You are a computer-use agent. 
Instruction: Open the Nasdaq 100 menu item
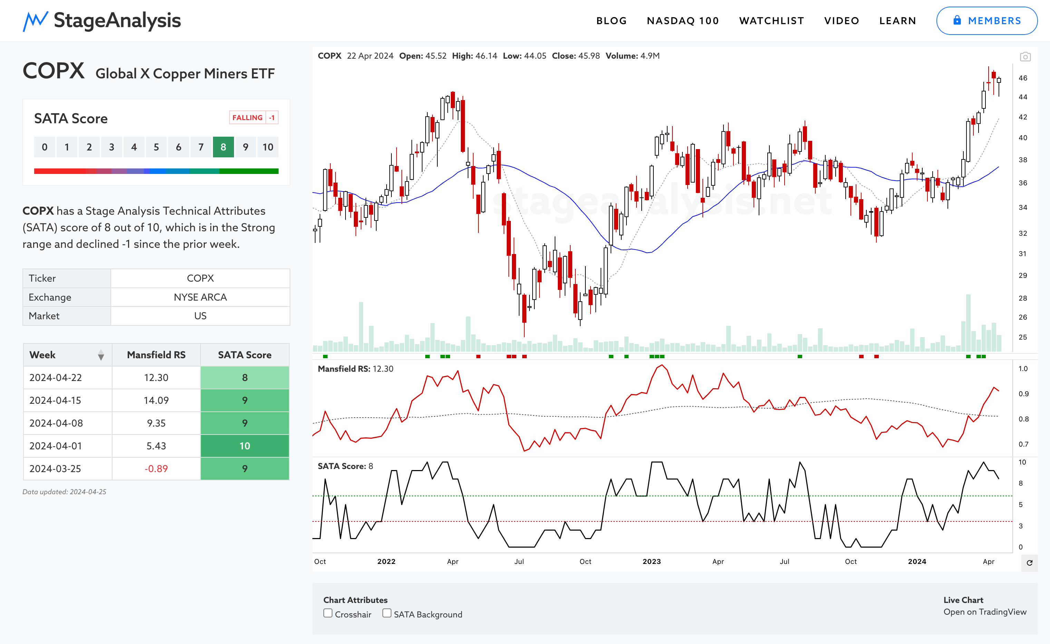click(683, 21)
